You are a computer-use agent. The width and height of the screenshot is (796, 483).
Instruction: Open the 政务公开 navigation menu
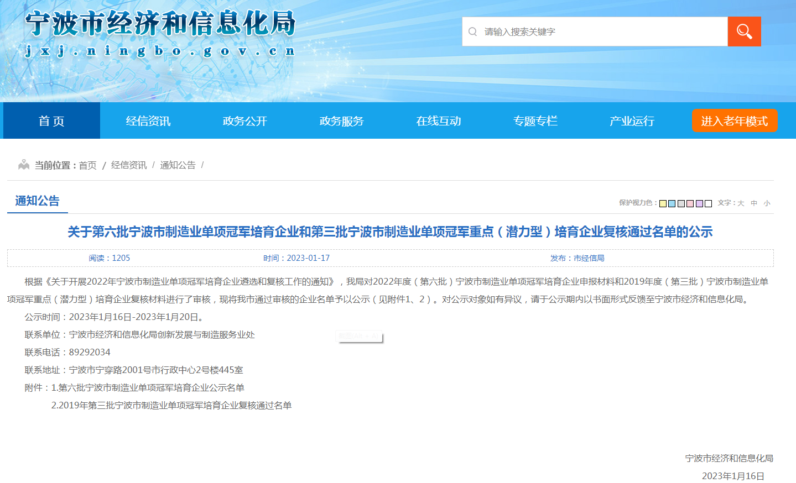click(x=244, y=120)
